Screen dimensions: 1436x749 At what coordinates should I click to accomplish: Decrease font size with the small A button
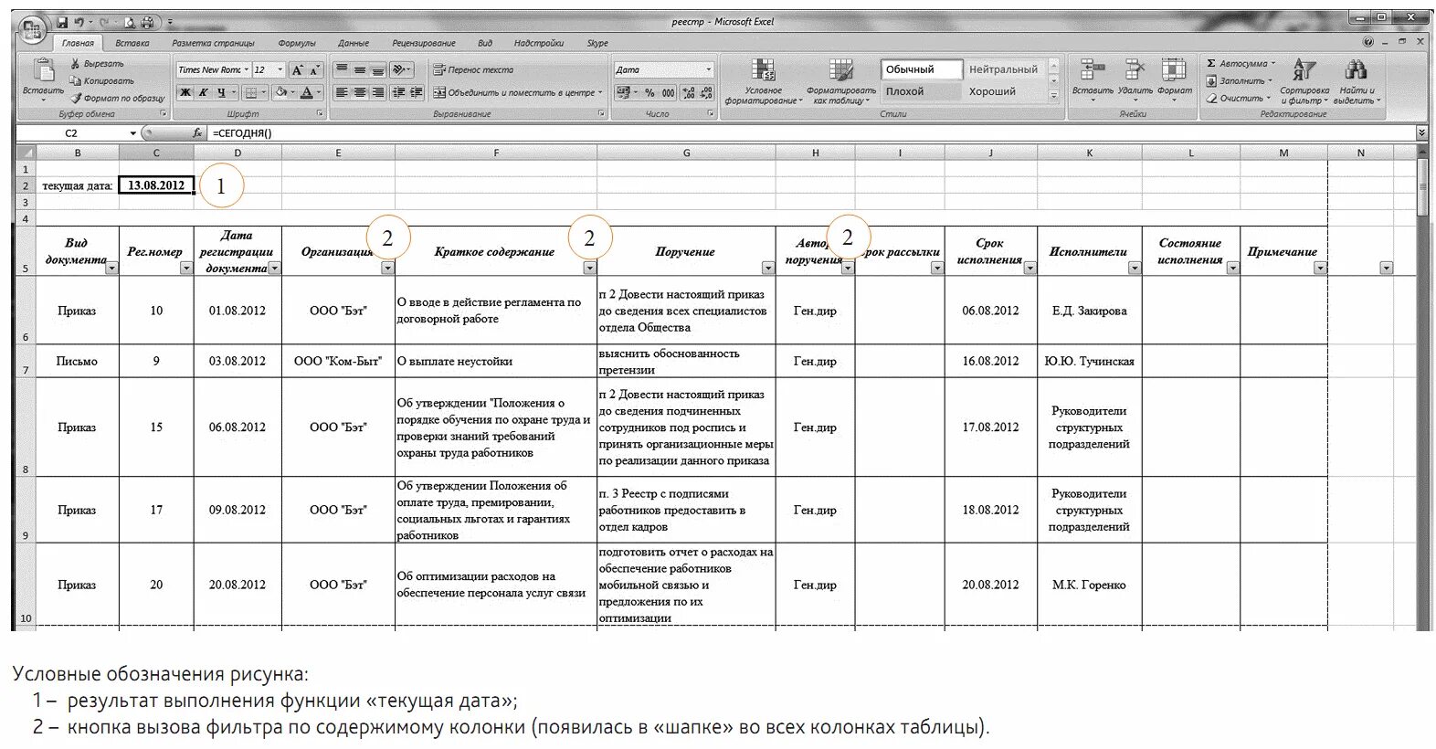coord(314,69)
